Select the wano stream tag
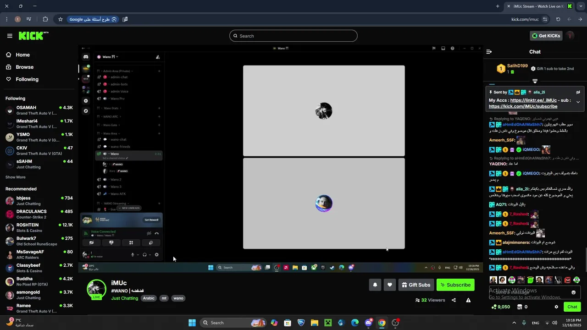 coord(178,298)
